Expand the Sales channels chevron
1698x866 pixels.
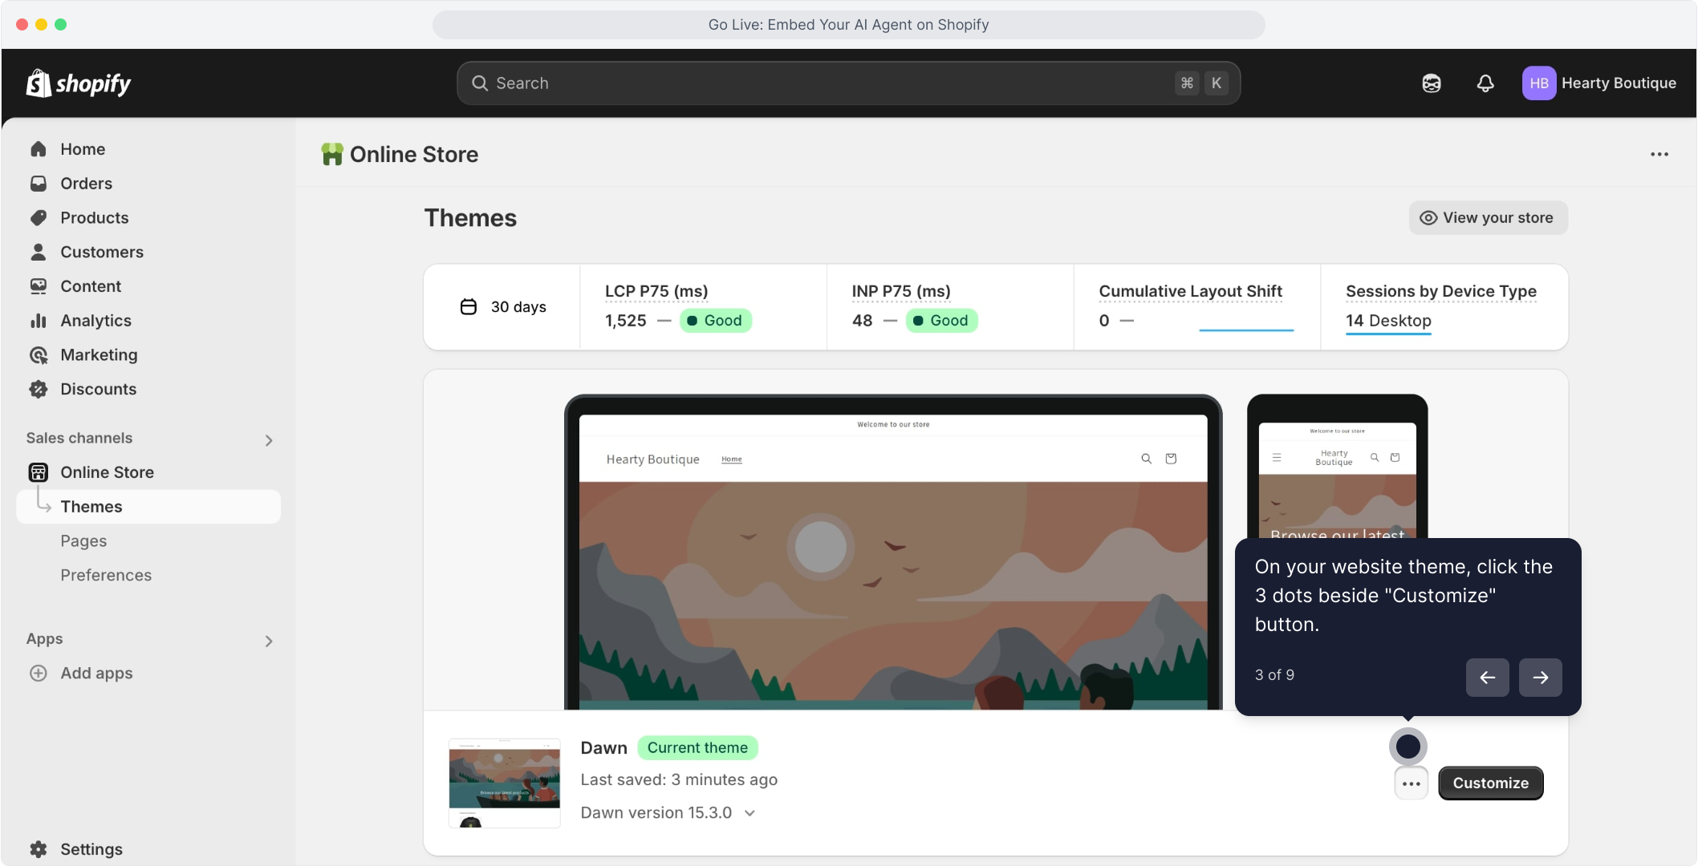point(269,440)
